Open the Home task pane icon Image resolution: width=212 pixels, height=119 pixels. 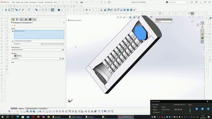[x=202, y=23]
